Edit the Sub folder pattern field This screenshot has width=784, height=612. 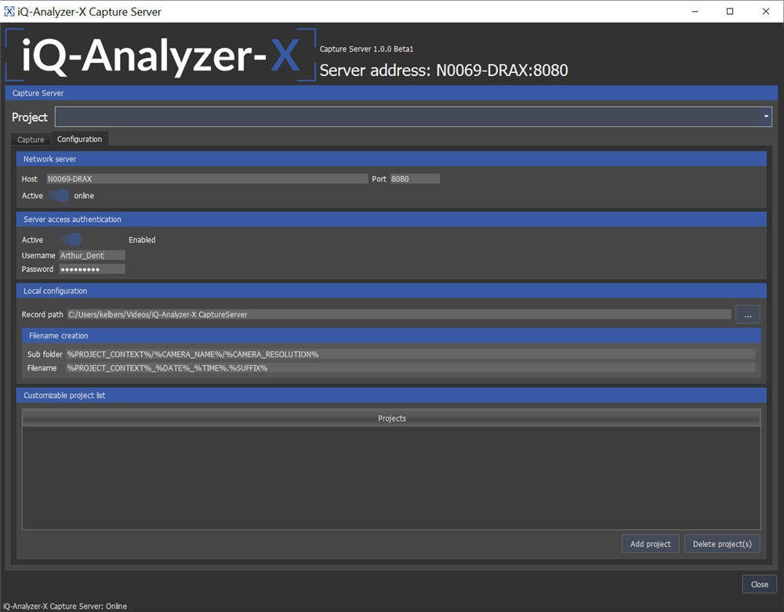pyautogui.click(x=411, y=354)
